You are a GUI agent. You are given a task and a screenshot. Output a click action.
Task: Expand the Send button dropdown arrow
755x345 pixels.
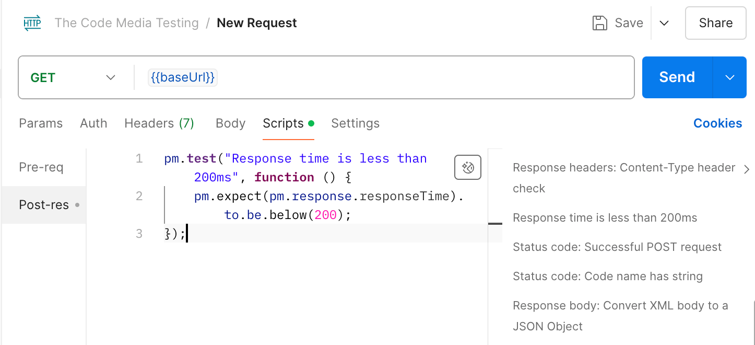(729, 77)
